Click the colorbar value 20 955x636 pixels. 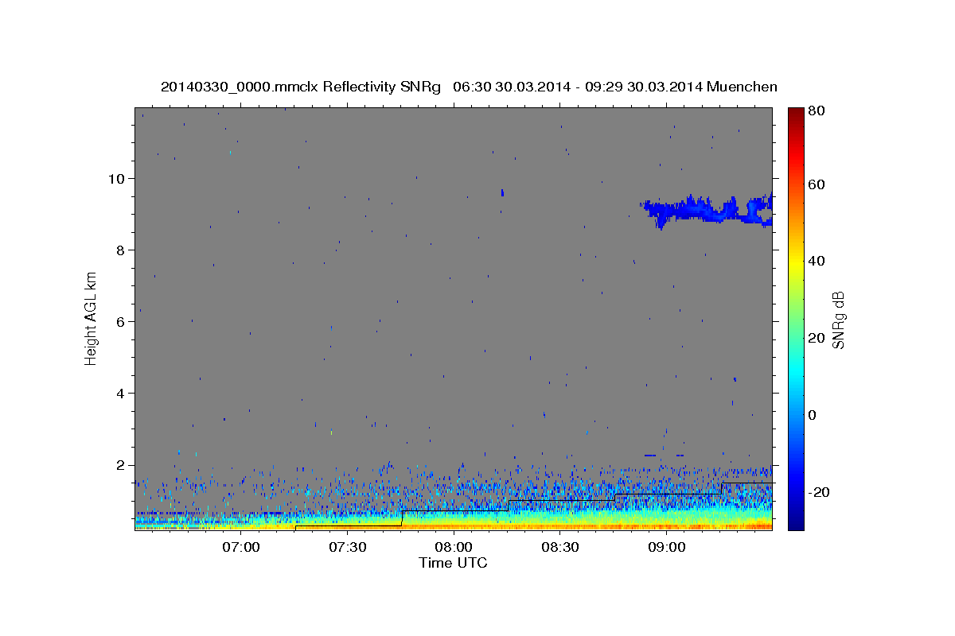coord(817,338)
